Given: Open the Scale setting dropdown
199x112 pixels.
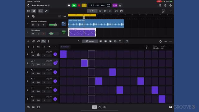Looking at the screenshot, I should pos(156,48).
